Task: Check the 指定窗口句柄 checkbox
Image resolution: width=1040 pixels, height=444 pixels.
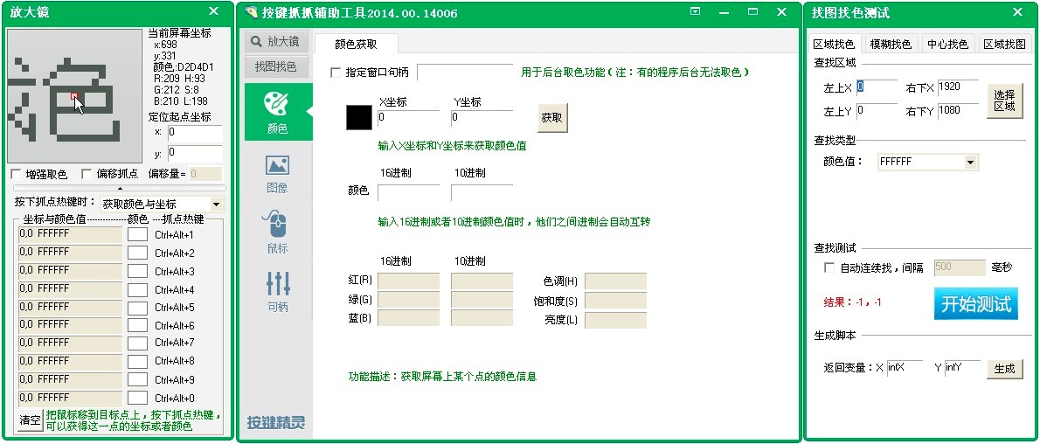Action: pyautogui.click(x=336, y=73)
